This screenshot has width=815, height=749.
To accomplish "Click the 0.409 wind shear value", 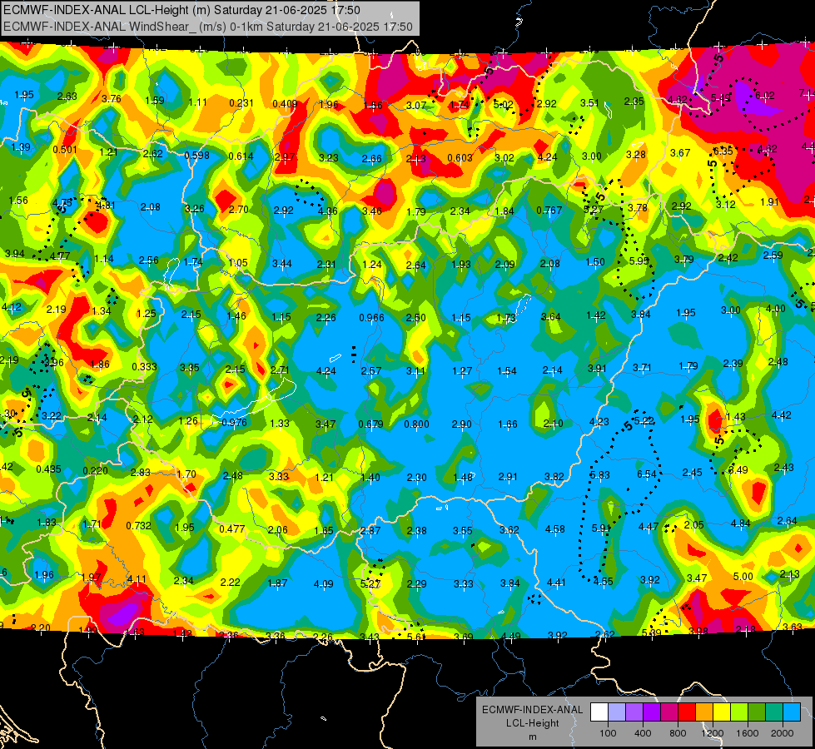I will (x=285, y=104).
